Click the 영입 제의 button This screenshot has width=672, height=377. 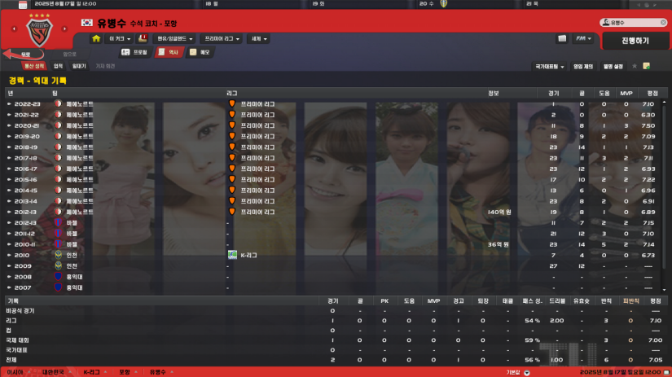(583, 67)
